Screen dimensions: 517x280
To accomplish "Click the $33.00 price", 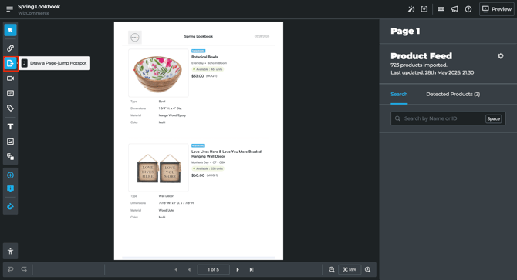I will coord(198,76).
